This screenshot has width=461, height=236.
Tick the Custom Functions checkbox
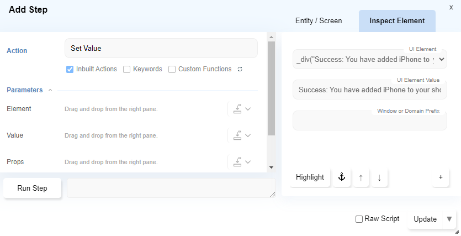(172, 70)
